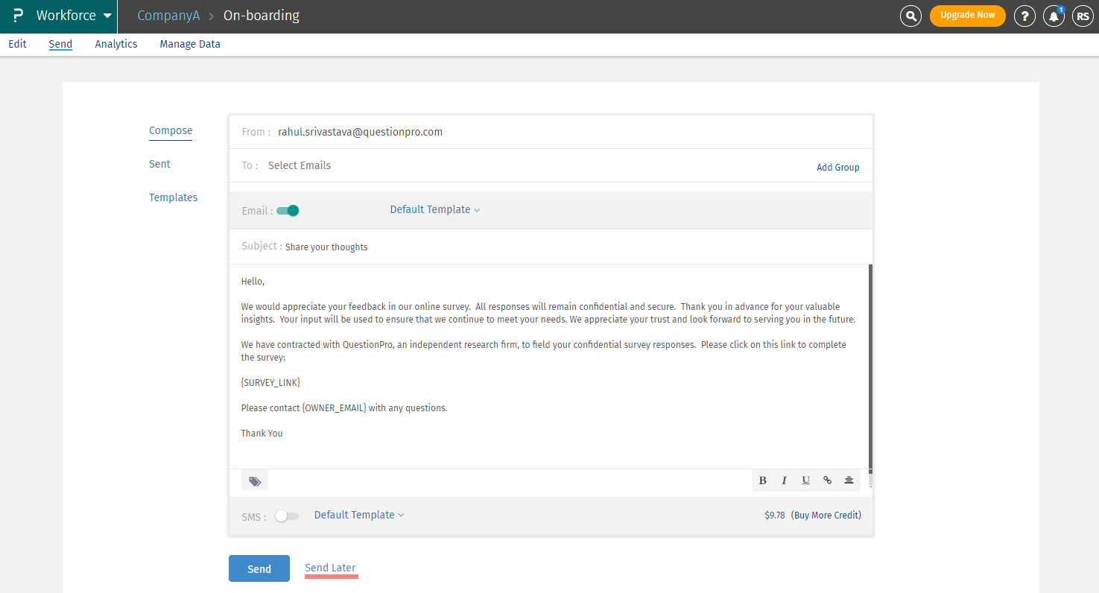Image resolution: width=1099 pixels, height=593 pixels.
Task: Click the On-boarding breadcrumb title
Action: (x=262, y=16)
